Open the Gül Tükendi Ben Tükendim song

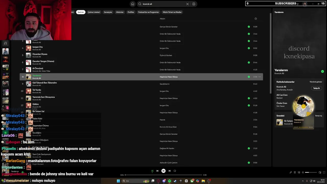(44, 83)
